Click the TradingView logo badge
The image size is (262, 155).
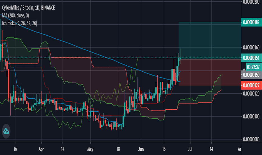(6, 131)
